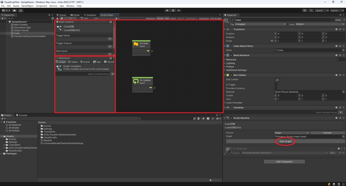The image size is (346, 186).
Task: Collapse the Transform component
Action: point(225,29)
